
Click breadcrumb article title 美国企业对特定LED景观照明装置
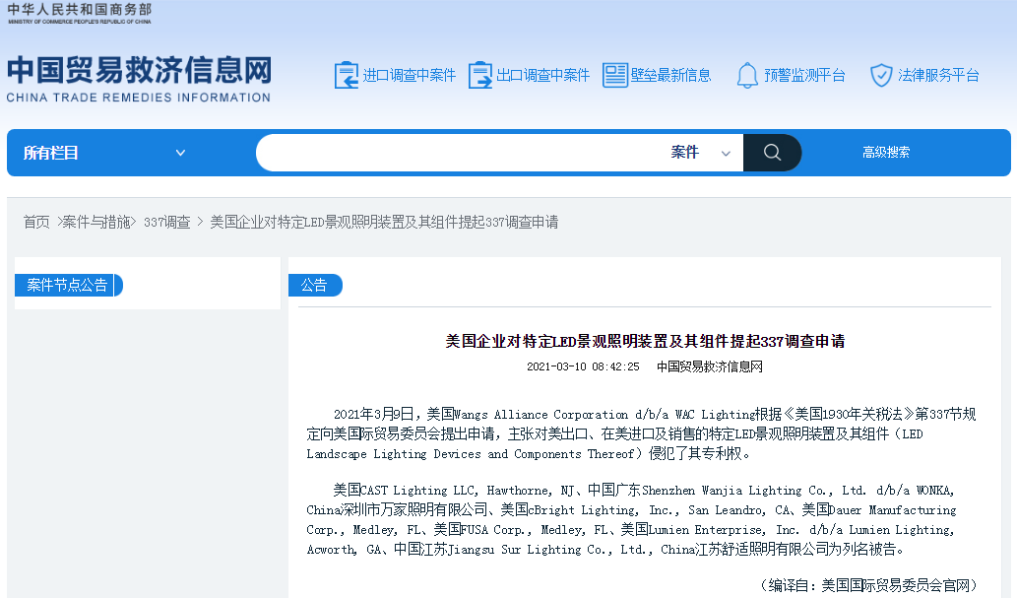[384, 222]
